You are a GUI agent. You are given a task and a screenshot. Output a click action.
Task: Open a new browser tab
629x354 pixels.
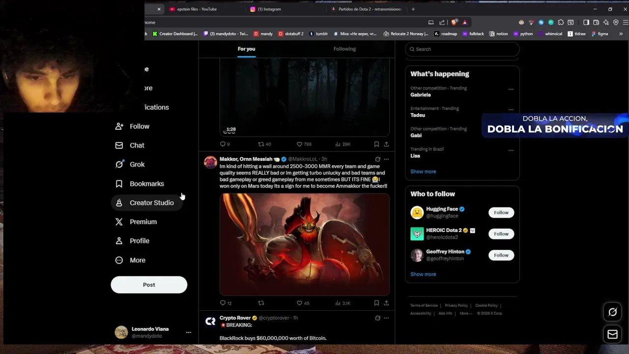coord(413,9)
